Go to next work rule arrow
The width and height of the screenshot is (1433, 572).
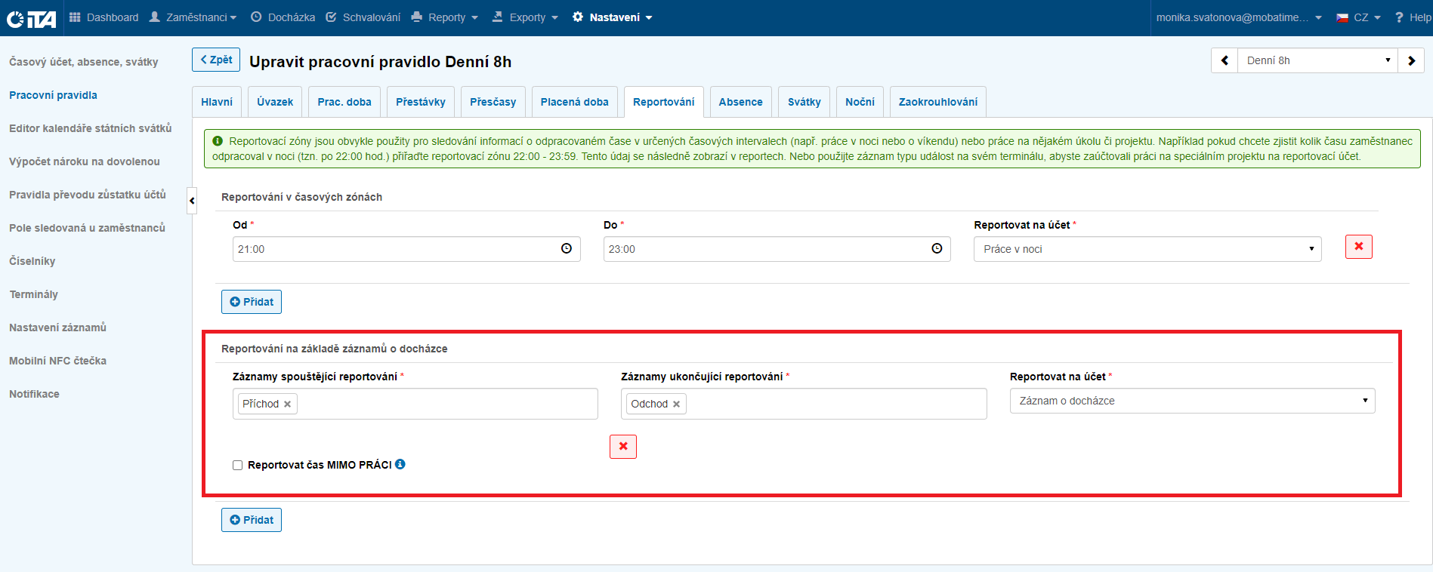point(1410,60)
